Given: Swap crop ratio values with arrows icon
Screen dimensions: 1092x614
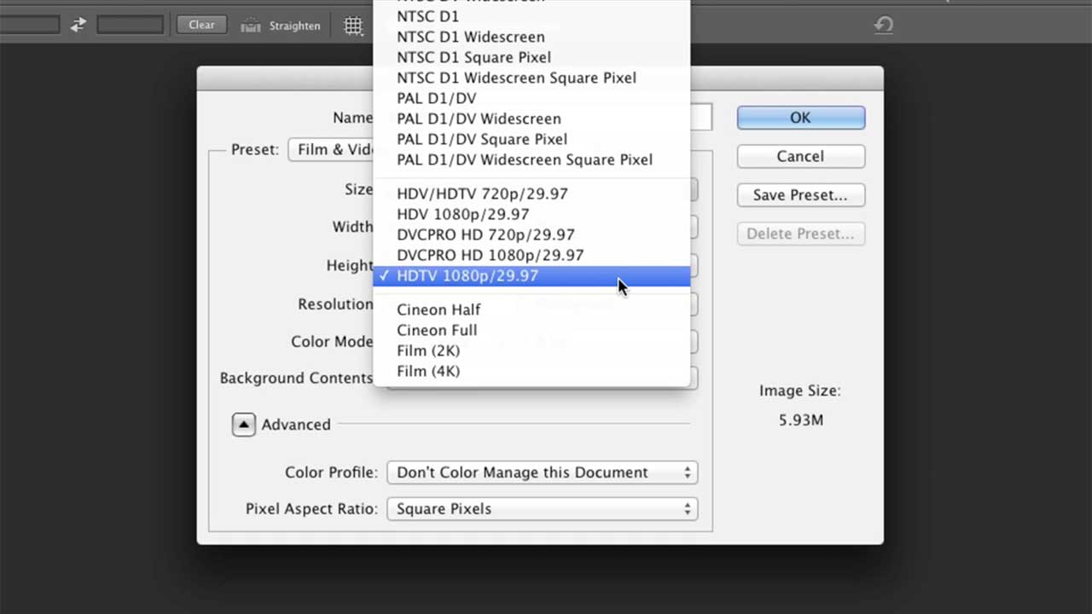Looking at the screenshot, I should 78,25.
